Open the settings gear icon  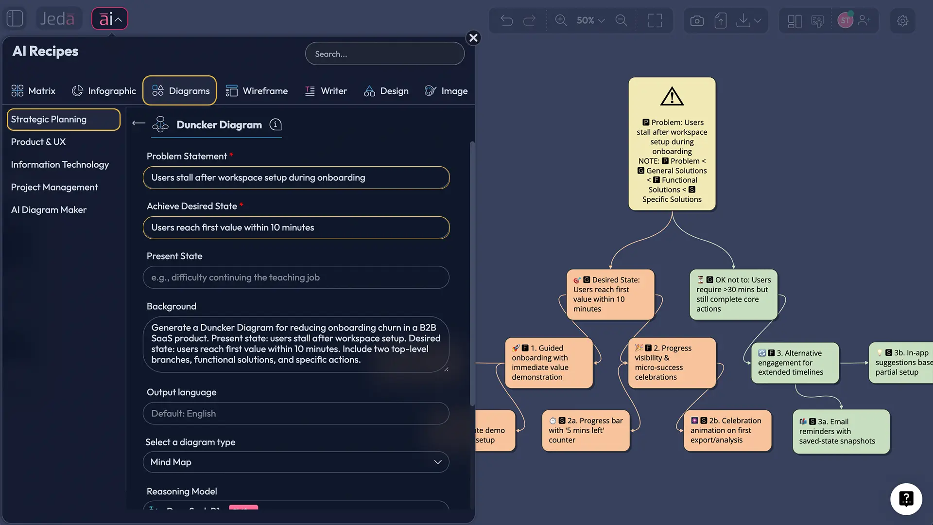903,20
